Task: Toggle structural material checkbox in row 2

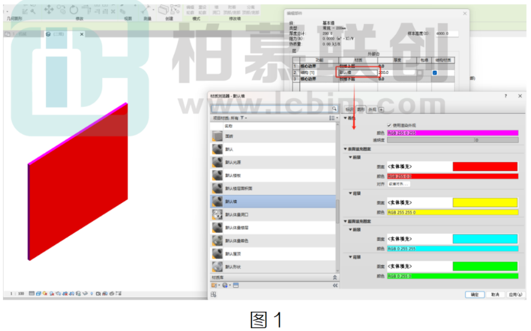Action: tap(435, 73)
